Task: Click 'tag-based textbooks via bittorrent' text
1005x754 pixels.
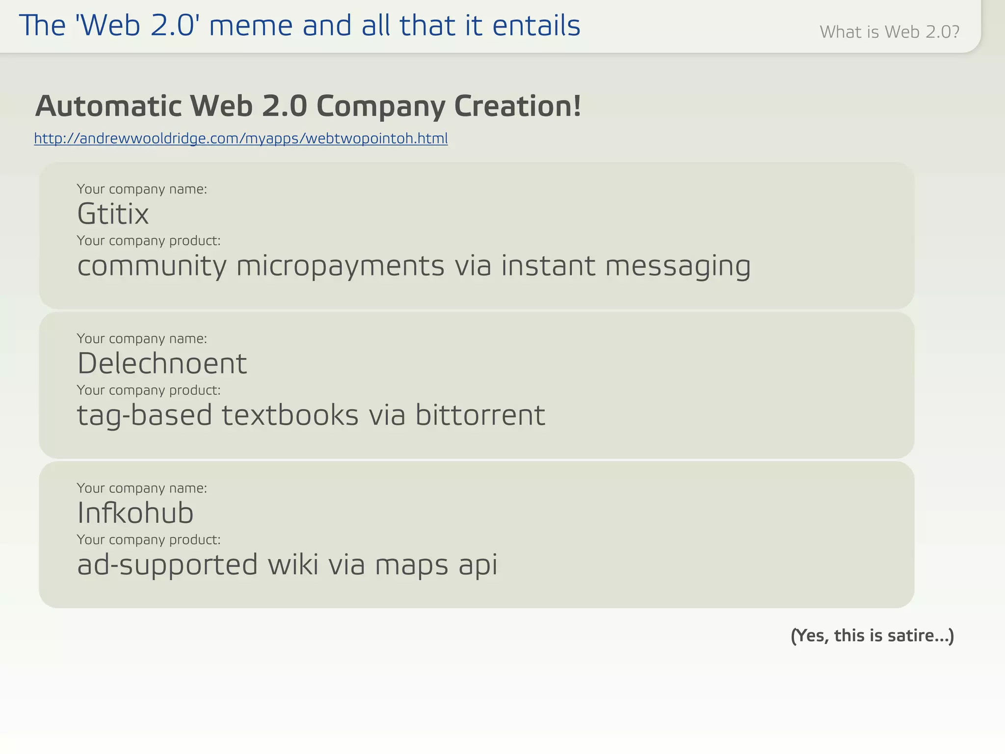Action: click(x=311, y=416)
